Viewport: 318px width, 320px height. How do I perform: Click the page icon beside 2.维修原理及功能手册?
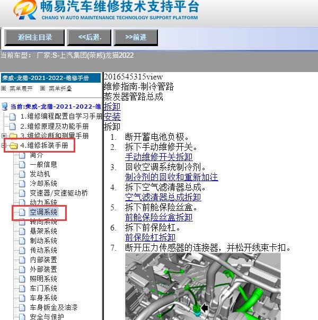pos(13,126)
